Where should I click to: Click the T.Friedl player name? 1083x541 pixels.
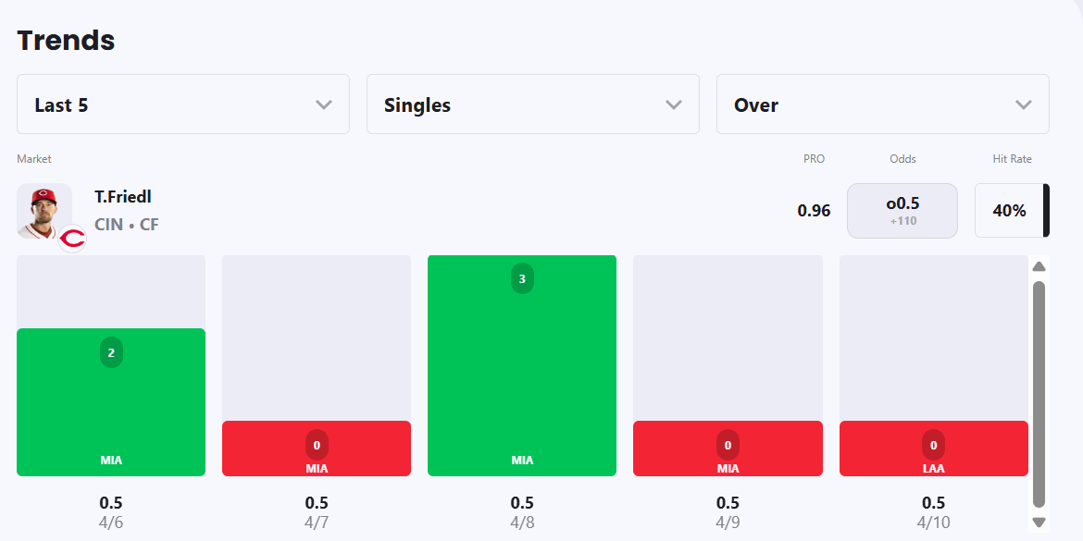123,196
